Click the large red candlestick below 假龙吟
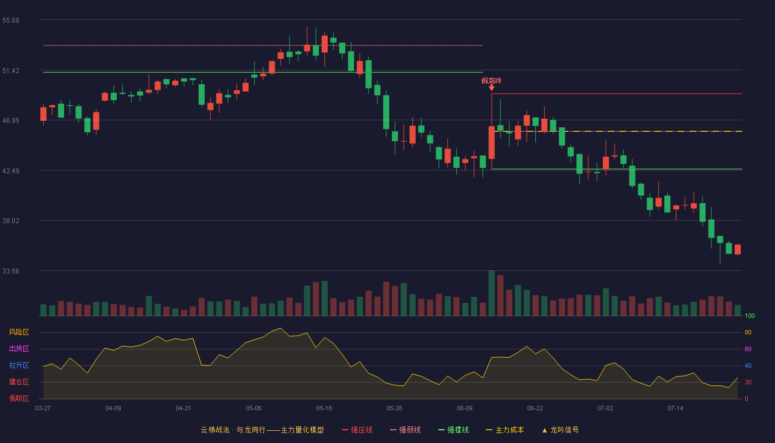The height and width of the screenshot is (443, 775). (492, 143)
